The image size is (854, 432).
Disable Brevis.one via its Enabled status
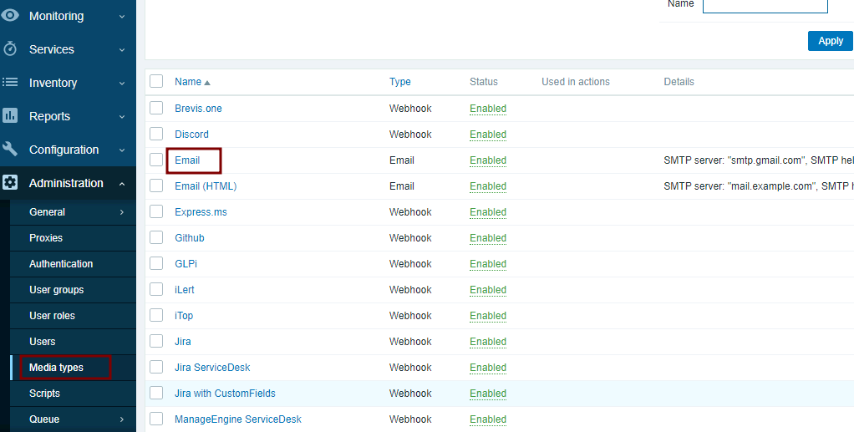(488, 109)
